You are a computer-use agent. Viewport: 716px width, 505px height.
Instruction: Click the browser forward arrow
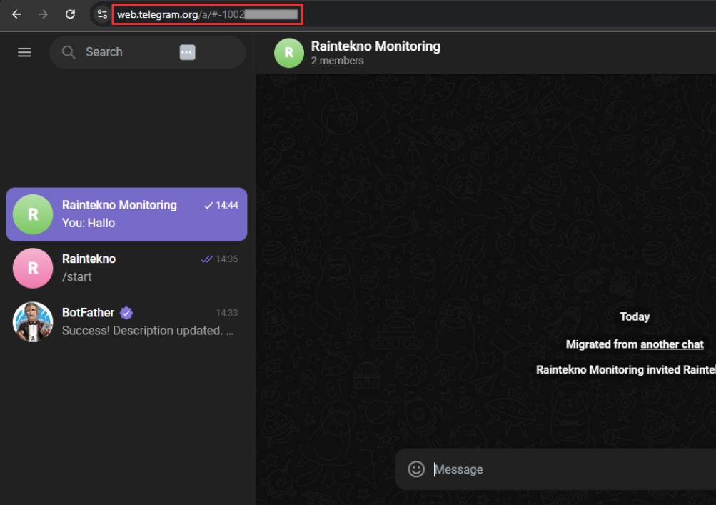coord(43,14)
